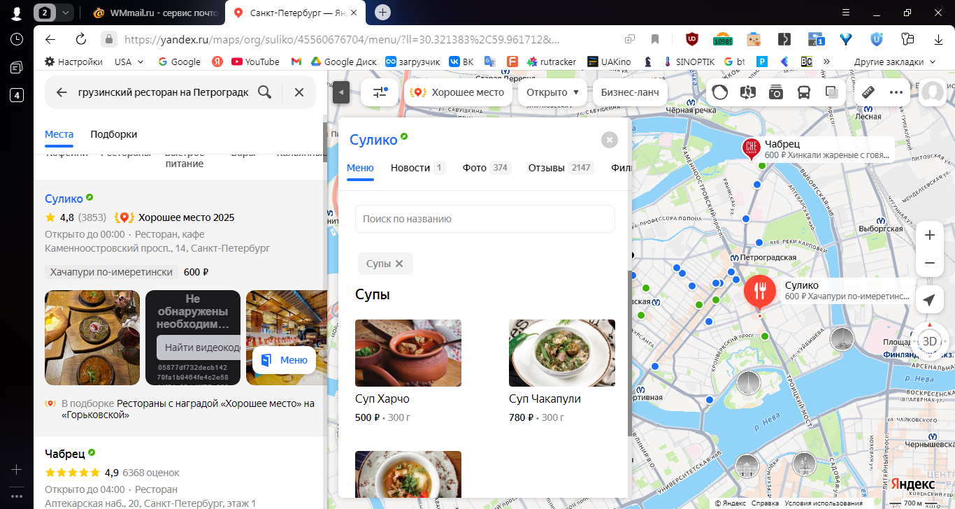Open the Yandex Maps user profile avatar

coord(933,92)
